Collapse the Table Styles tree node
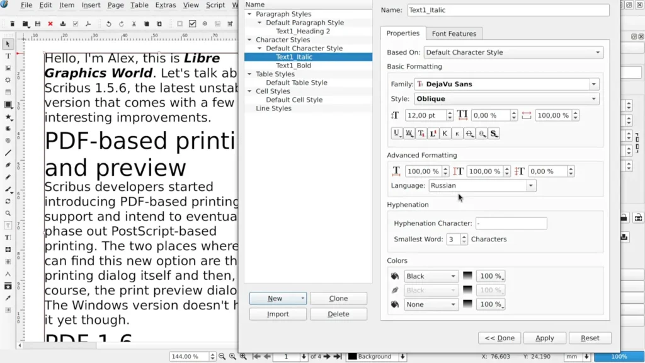 249,74
